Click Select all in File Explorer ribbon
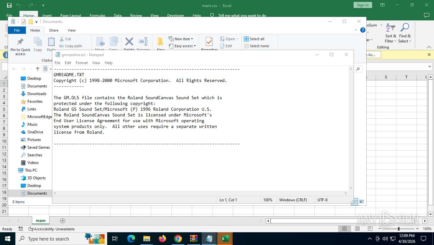Screen dimensions: 434x245 click(x=254, y=39)
